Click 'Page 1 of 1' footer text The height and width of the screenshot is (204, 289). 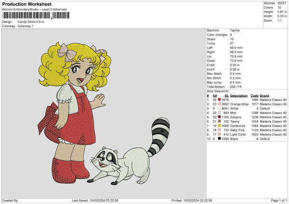[x=279, y=200]
